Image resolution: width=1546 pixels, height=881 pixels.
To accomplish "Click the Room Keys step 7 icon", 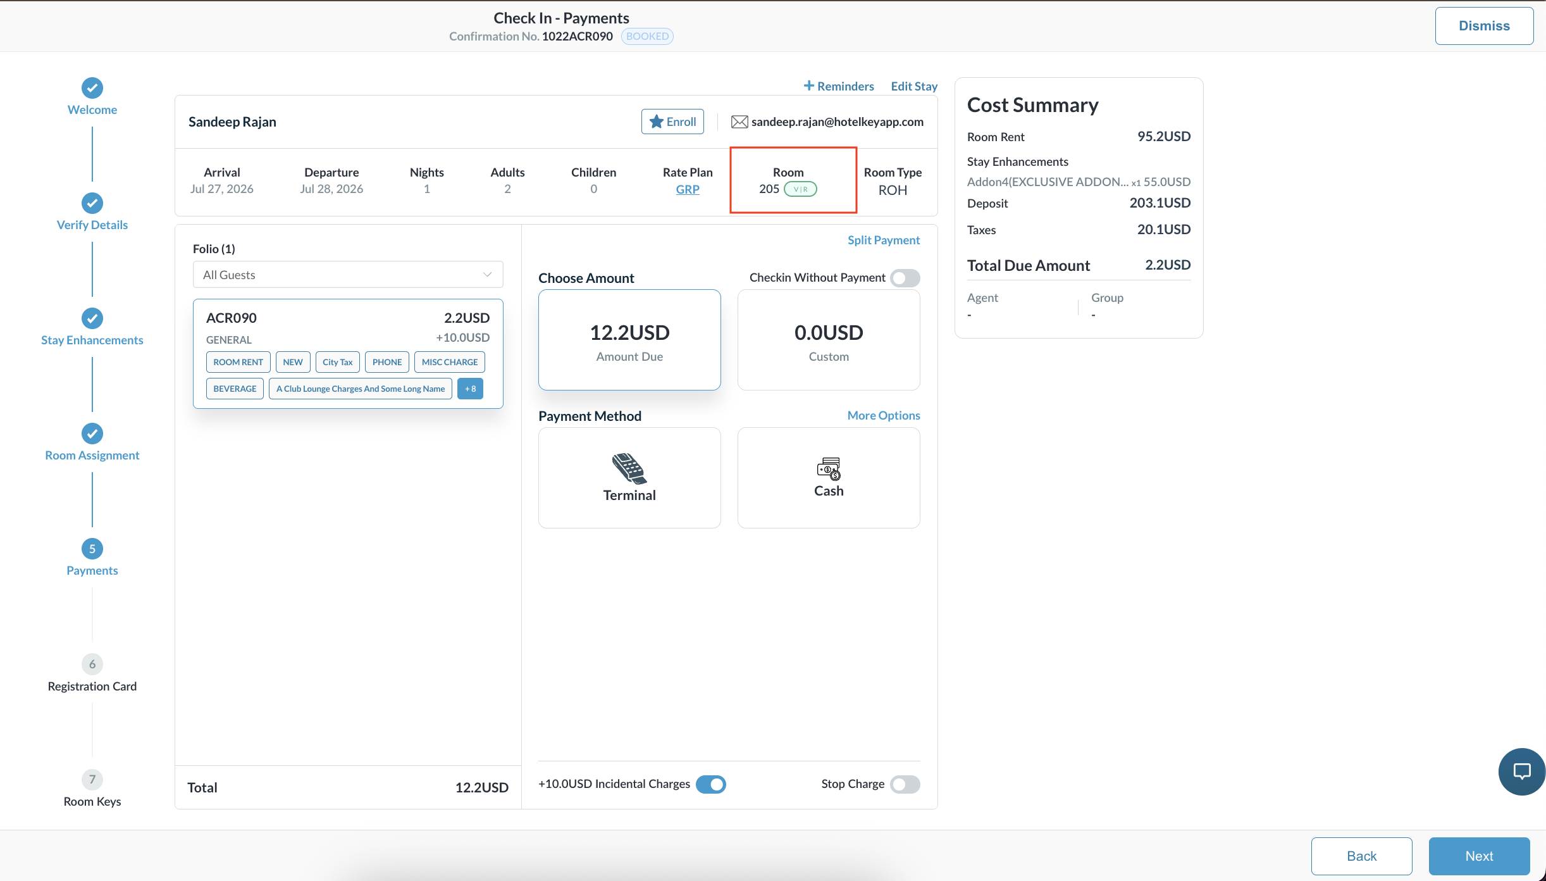I will pyautogui.click(x=92, y=779).
